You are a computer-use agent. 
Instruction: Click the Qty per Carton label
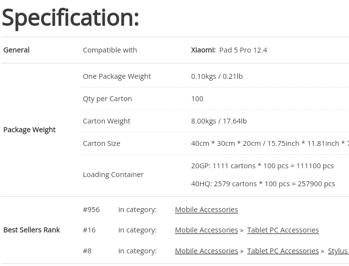coord(107,99)
